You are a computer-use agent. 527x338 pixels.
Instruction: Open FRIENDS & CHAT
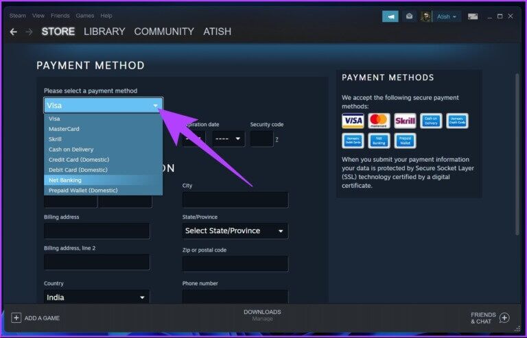coord(490,318)
